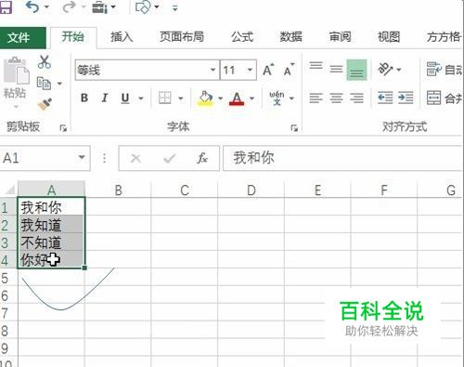Screen dimensions: 464x367
Task: Switch to the 开始 tab
Action: [x=73, y=37]
